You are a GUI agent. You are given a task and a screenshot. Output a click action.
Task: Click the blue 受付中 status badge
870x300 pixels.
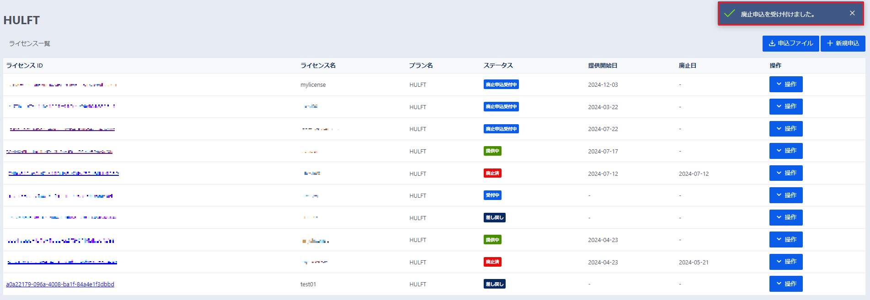(492, 195)
